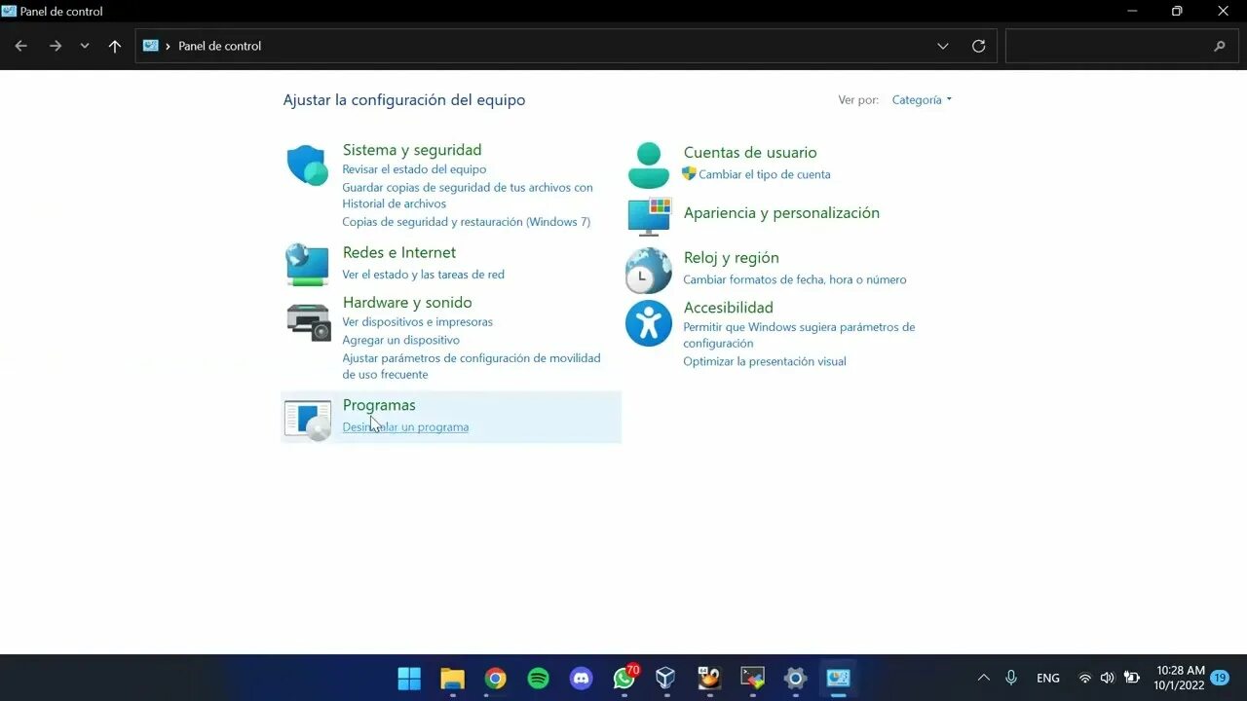Open Spotify from the taskbar
Image resolution: width=1247 pixels, height=701 pixels.
tap(539, 678)
